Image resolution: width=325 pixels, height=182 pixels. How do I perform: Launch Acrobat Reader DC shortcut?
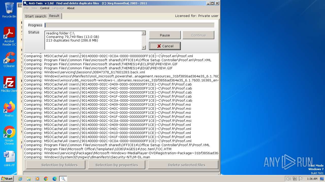pos(9,36)
